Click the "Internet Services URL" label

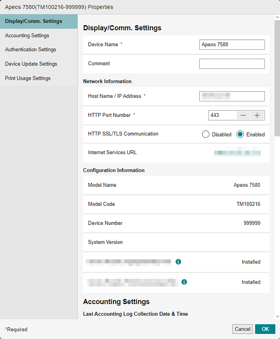[x=112, y=152]
